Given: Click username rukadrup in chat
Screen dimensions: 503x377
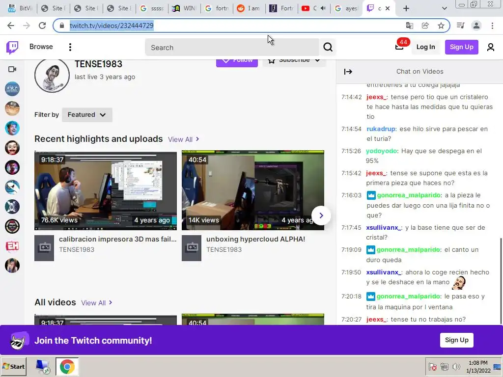Looking at the screenshot, I should tap(381, 129).
